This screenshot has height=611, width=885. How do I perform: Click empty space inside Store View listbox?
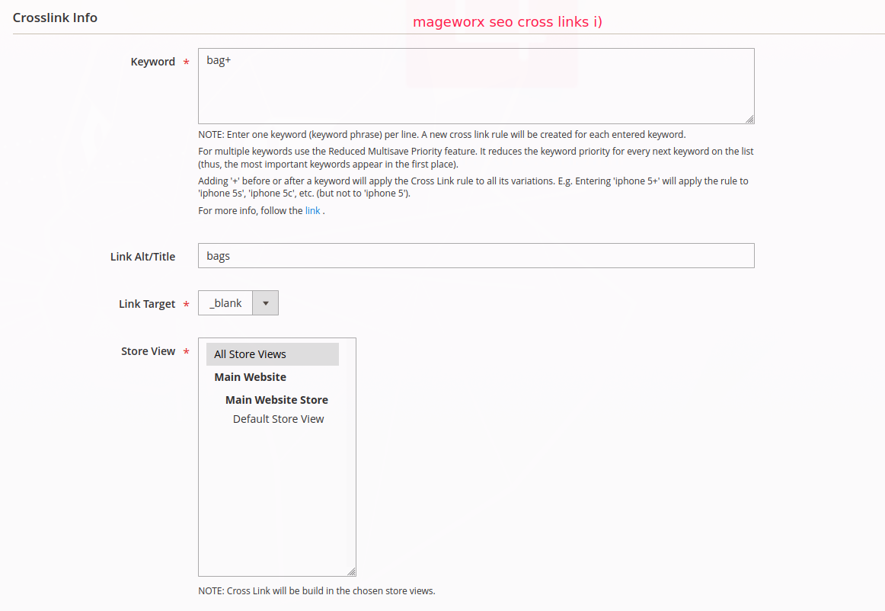coord(276,503)
